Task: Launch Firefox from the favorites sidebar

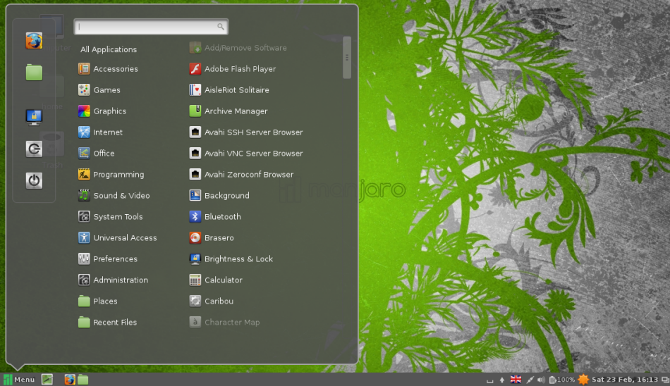Action: tap(34, 41)
